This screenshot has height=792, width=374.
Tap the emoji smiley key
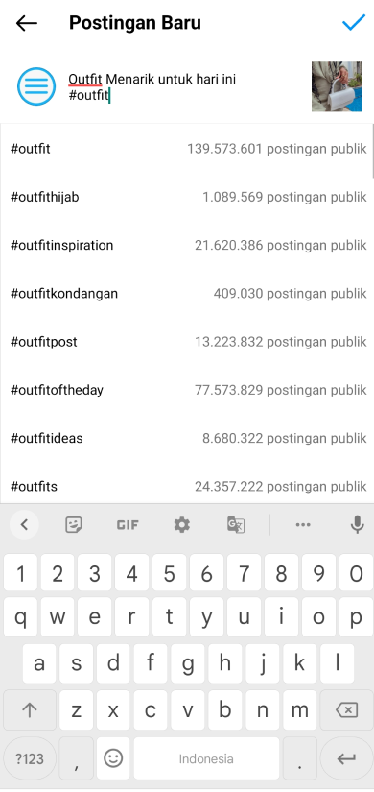click(113, 758)
